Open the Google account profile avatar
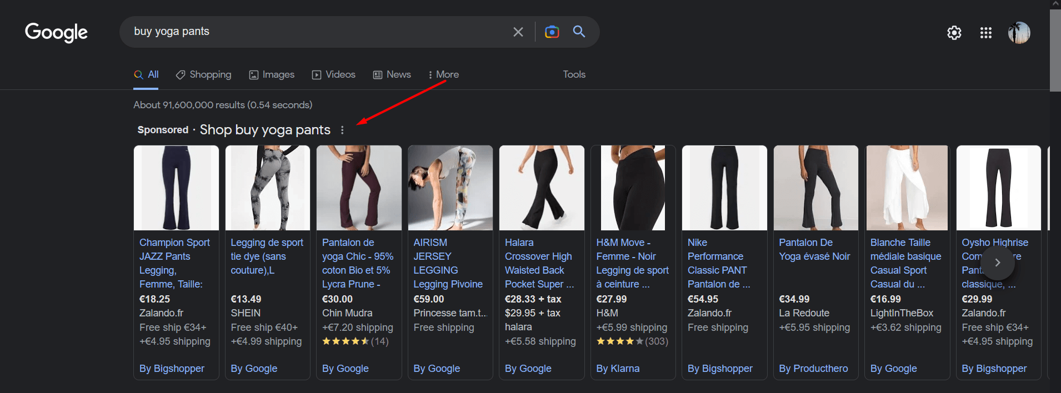Screen dimensions: 1061x393 click(x=1019, y=33)
